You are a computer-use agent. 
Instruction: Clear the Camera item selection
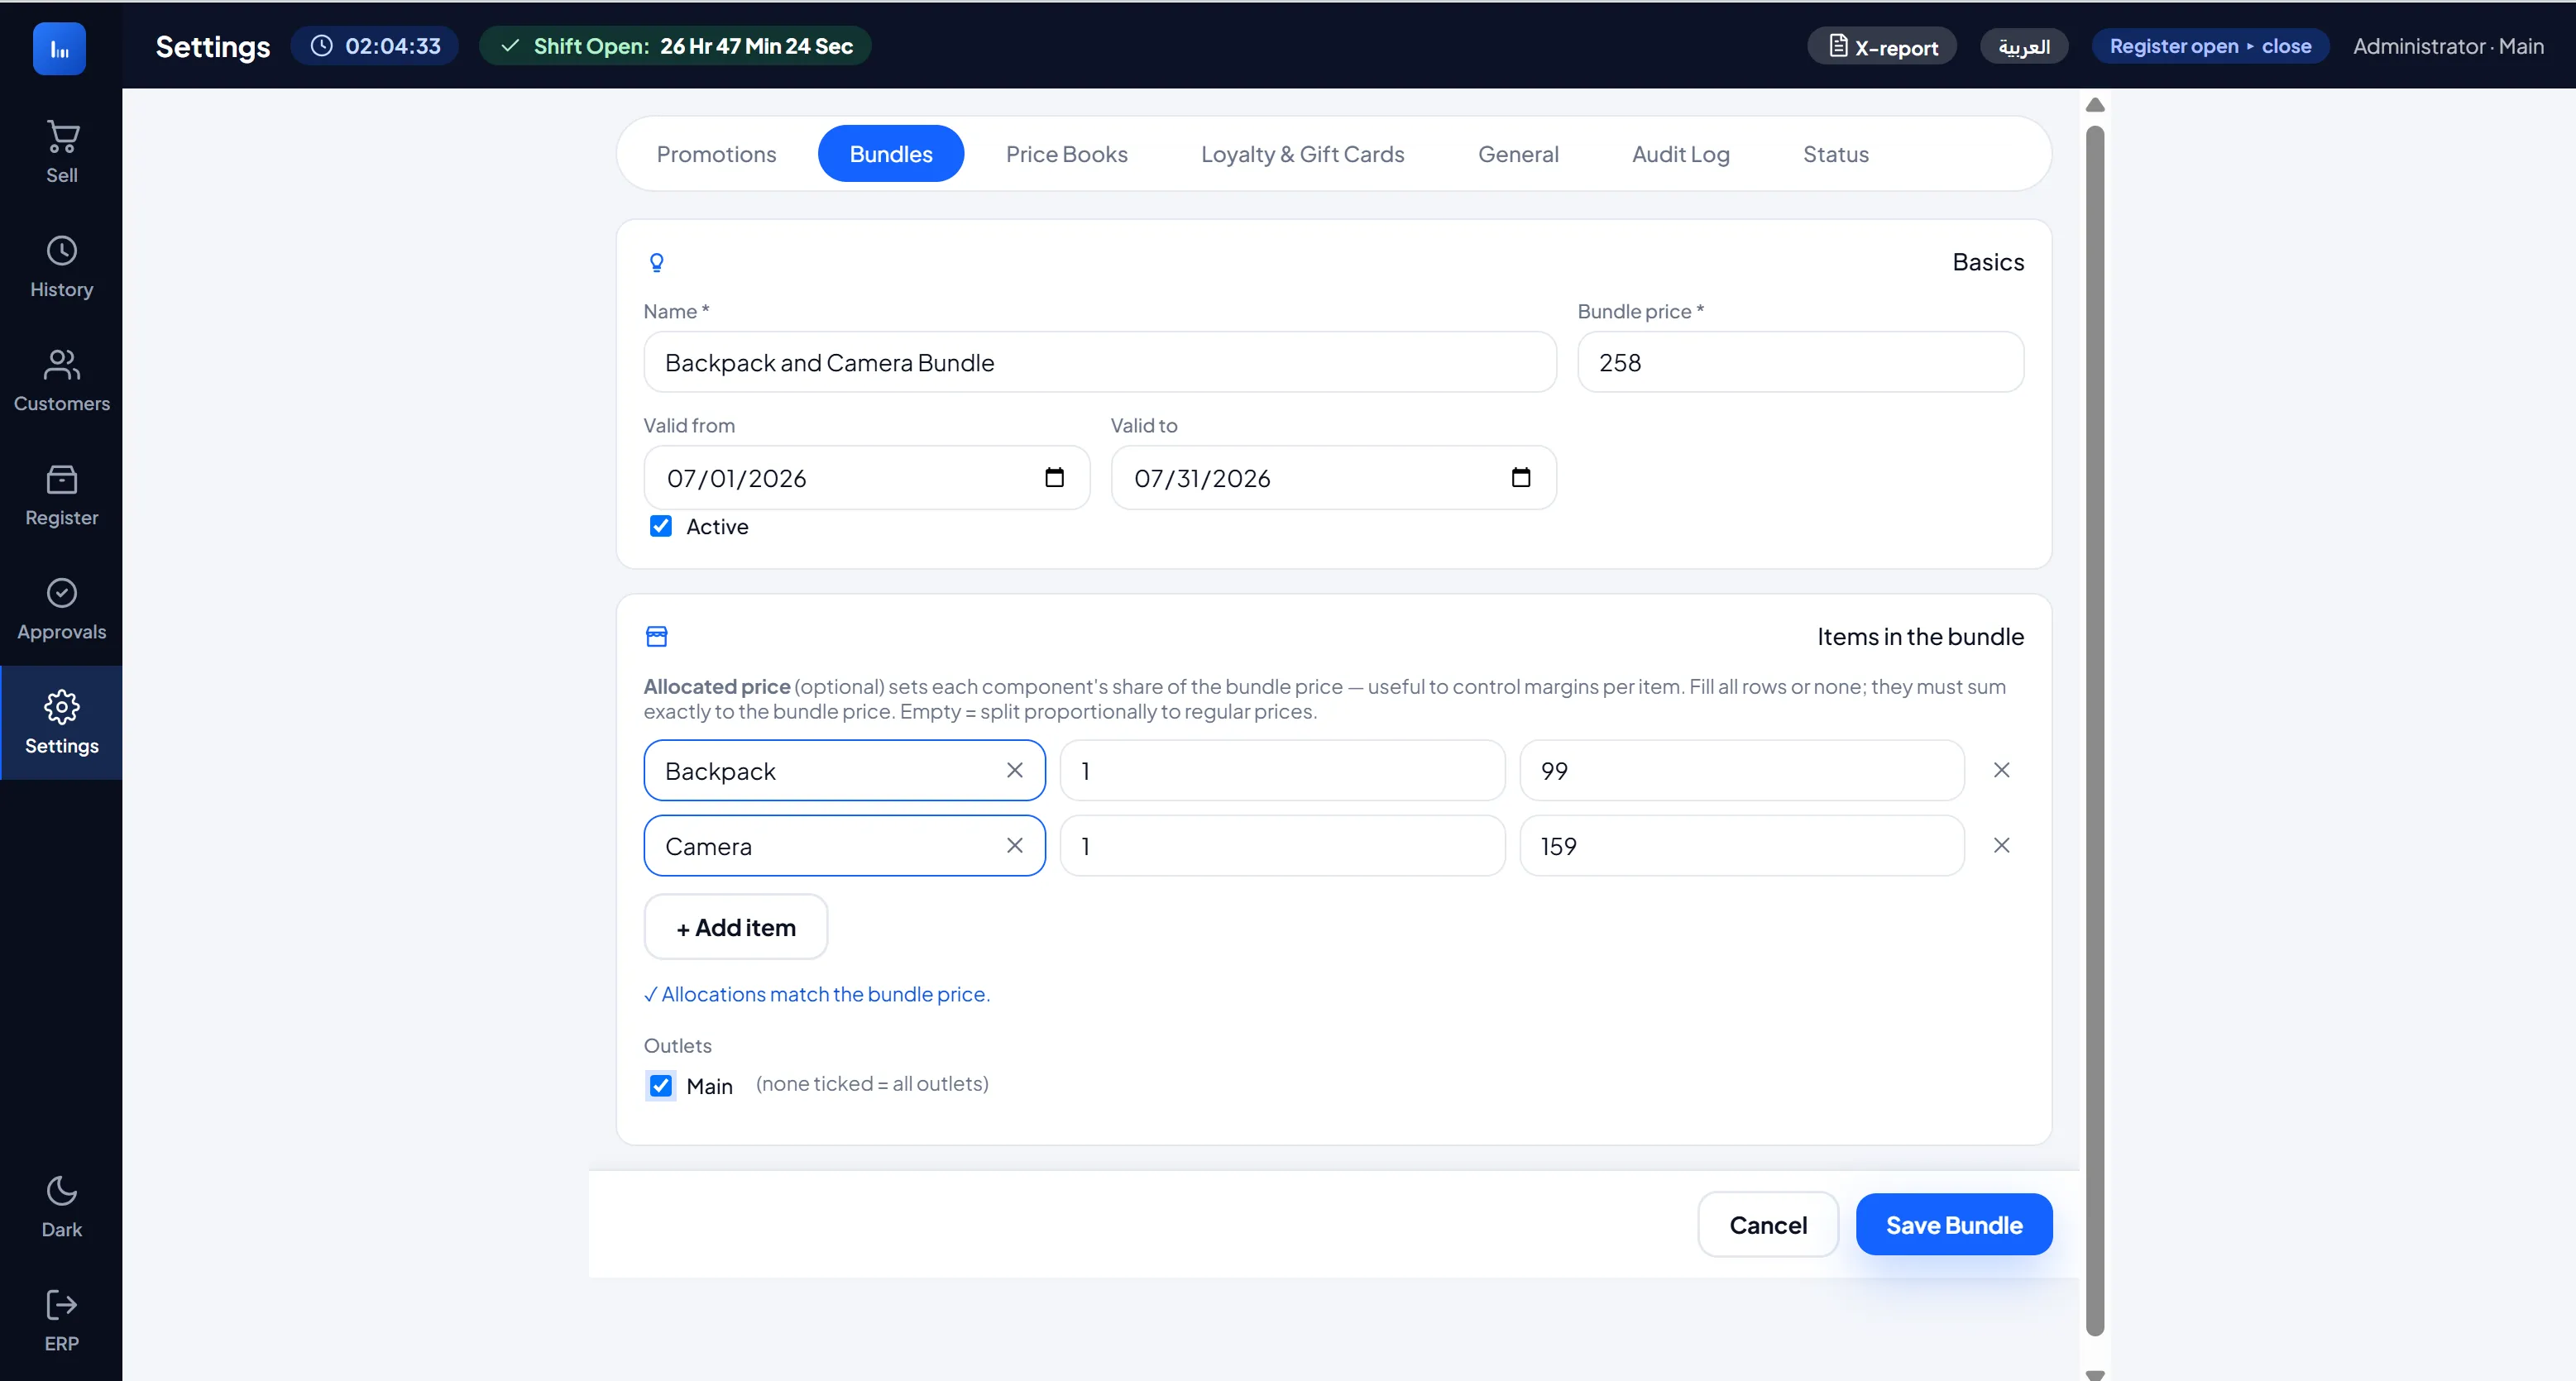[x=1014, y=846]
